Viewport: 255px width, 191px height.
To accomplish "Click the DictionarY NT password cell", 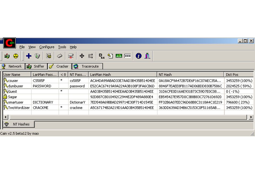I will (x=77, y=102).
